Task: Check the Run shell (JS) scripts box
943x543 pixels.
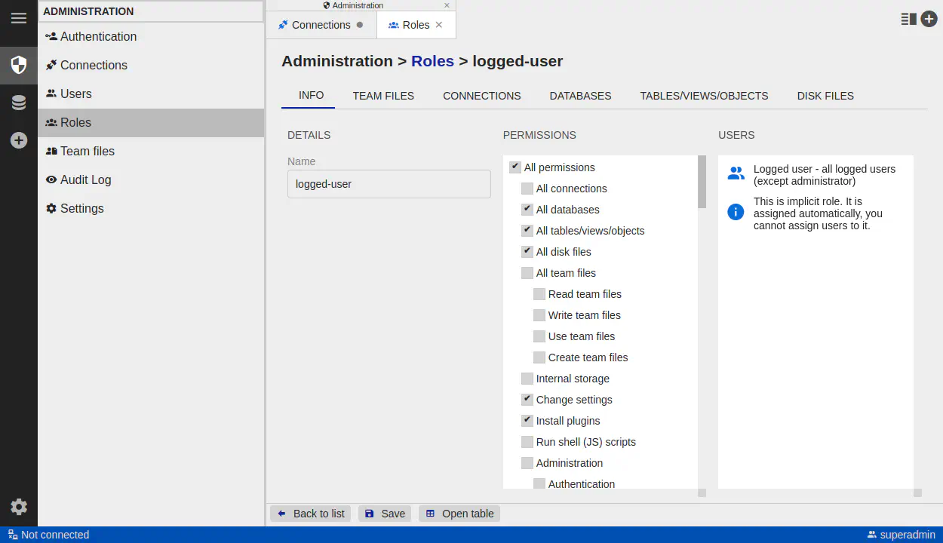Action: pos(527,442)
